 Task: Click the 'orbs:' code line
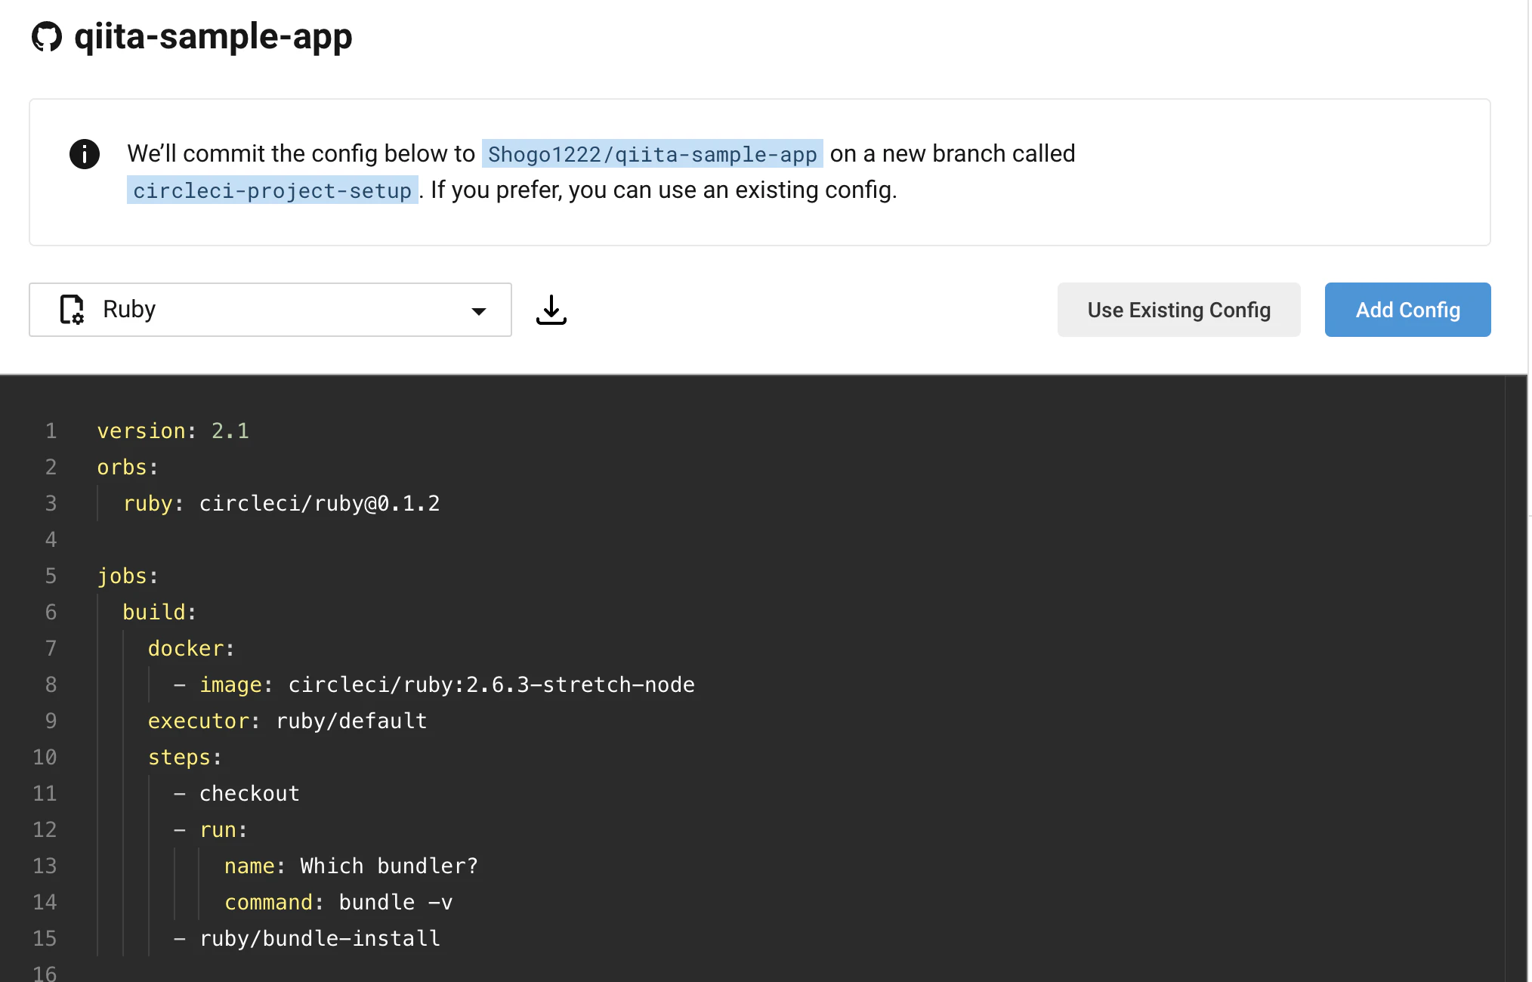coord(128,467)
